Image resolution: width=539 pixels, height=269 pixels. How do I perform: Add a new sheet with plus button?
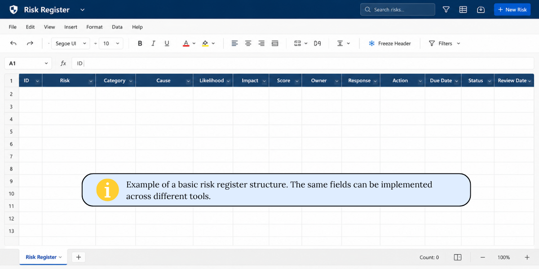(79, 257)
